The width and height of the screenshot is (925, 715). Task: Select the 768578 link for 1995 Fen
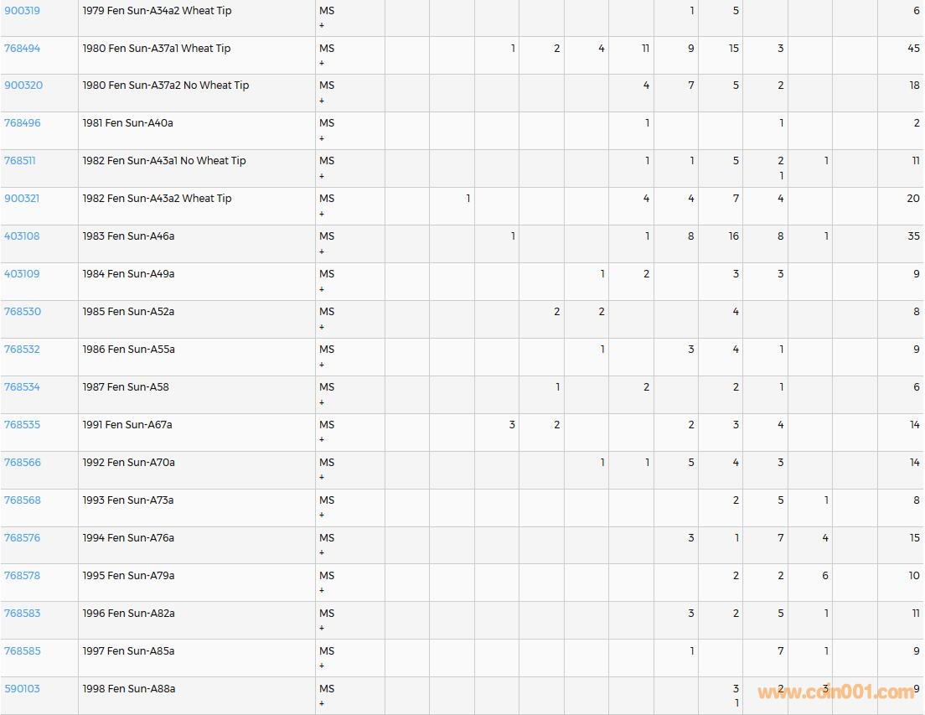pyautogui.click(x=22, y=576)
